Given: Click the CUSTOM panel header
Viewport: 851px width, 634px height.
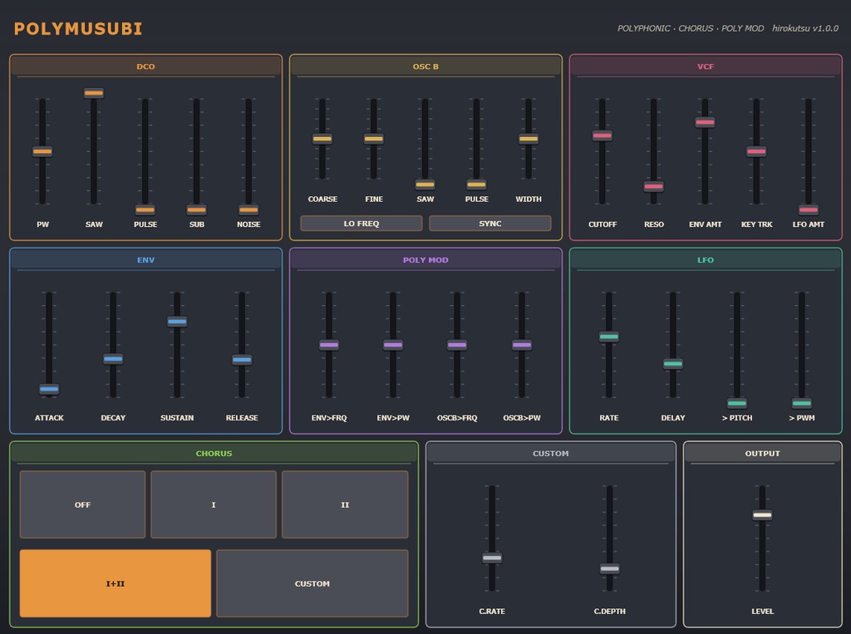Looking at the screenshot, I should click(x=551, y=453).
